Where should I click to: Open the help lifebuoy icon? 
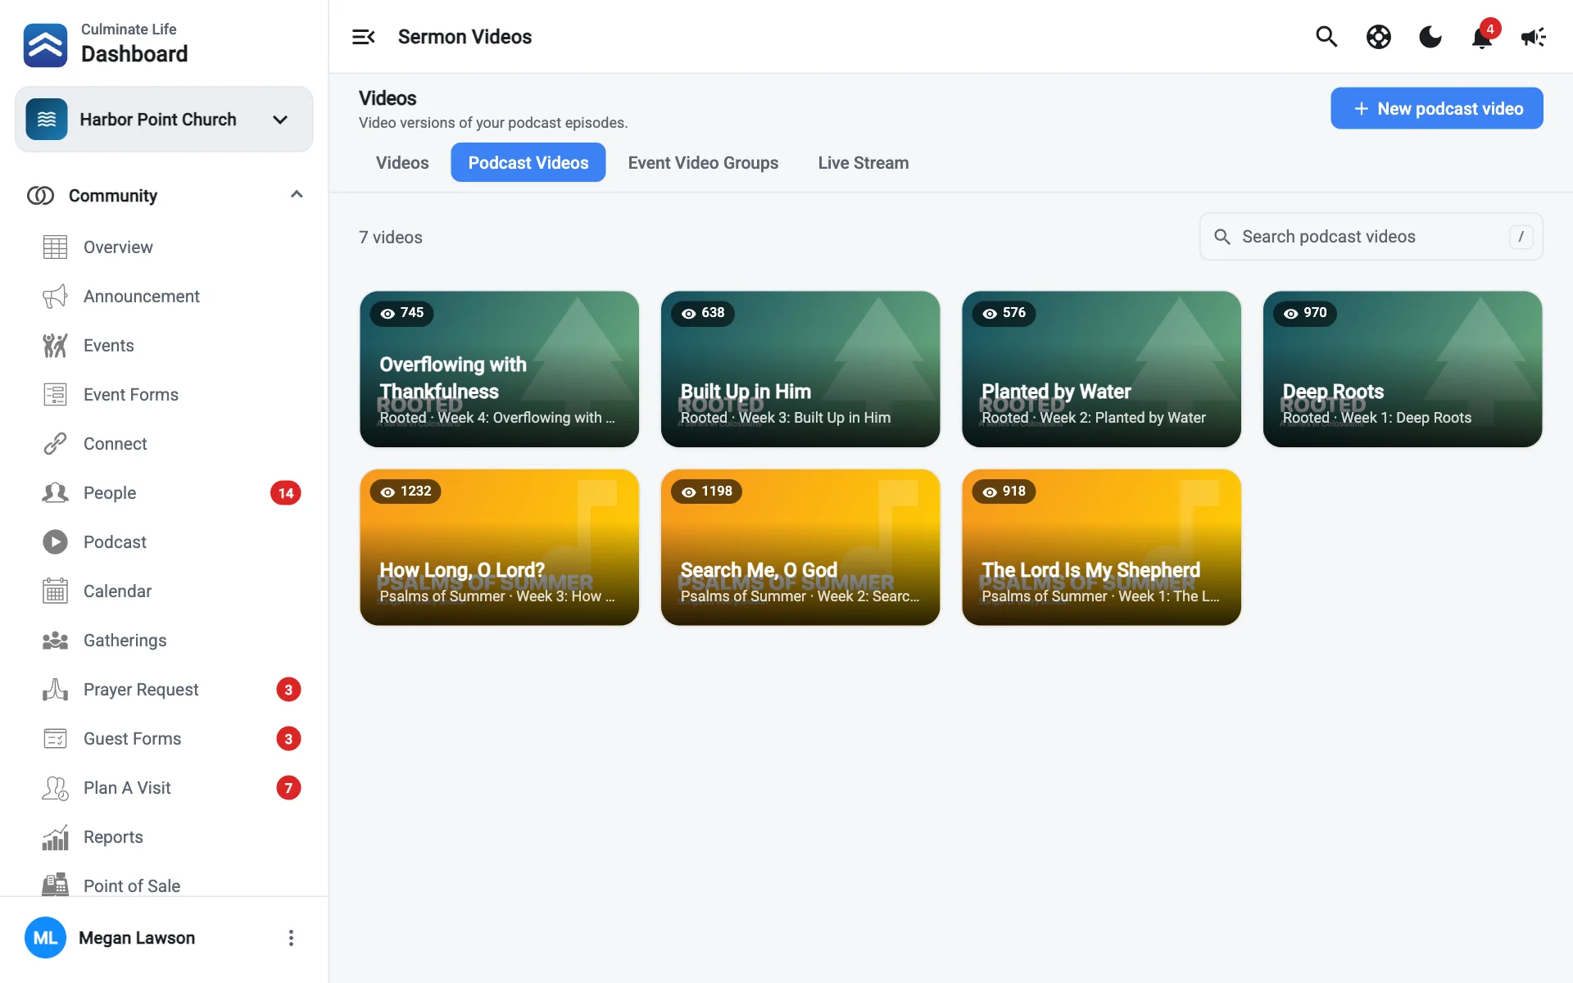[1378, 37]
